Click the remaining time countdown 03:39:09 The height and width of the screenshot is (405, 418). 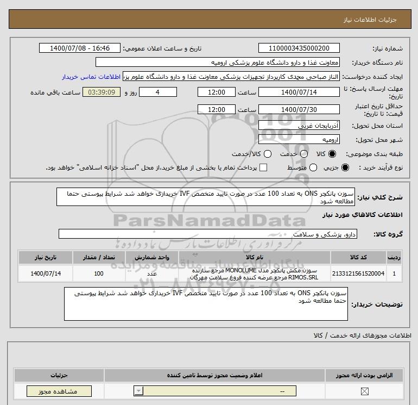tap(101, 92)
